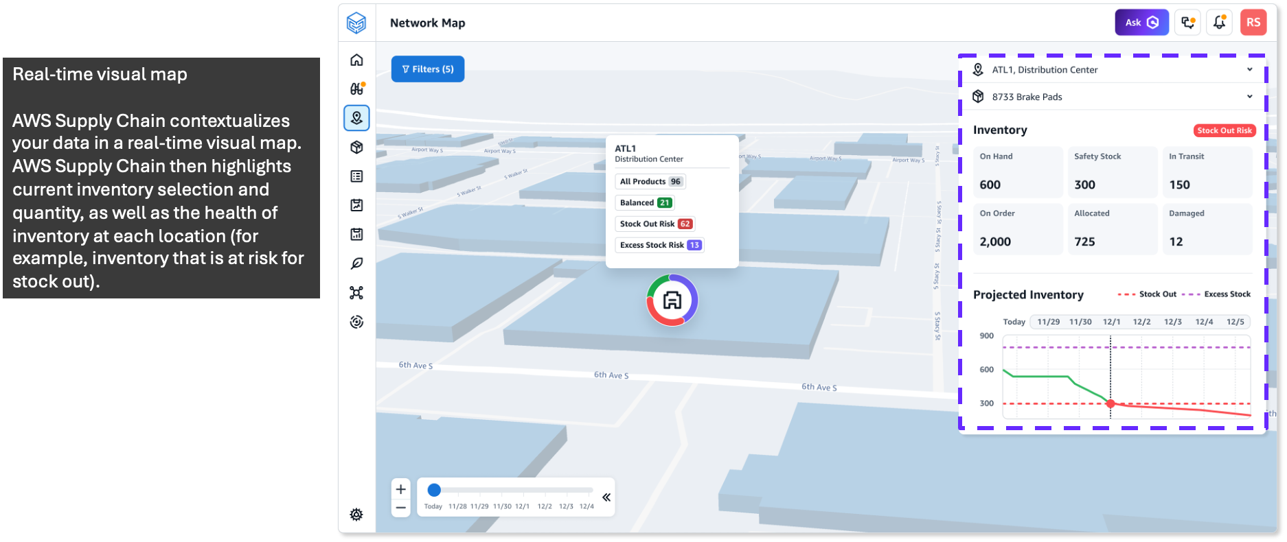The width and height of the screenshot is (1287, 542).
Task: Open the calendar bar-graph sidebar icon
Action: pyautogui.click(x=356, y=234)
